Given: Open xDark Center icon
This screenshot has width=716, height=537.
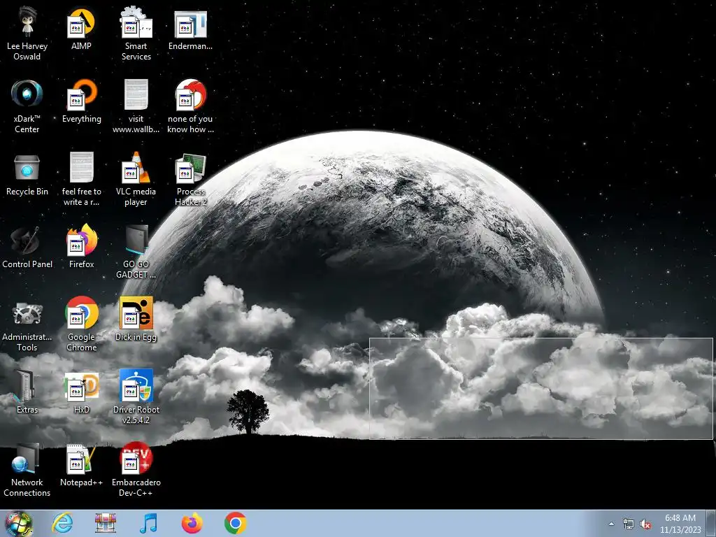Looking at the screenshot, I should coord(27,106).
